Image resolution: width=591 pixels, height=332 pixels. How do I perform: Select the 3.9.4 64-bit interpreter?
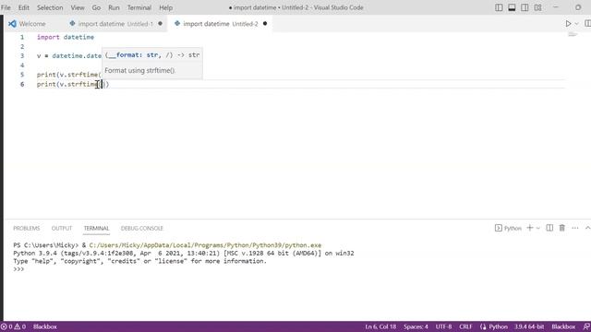529,326
